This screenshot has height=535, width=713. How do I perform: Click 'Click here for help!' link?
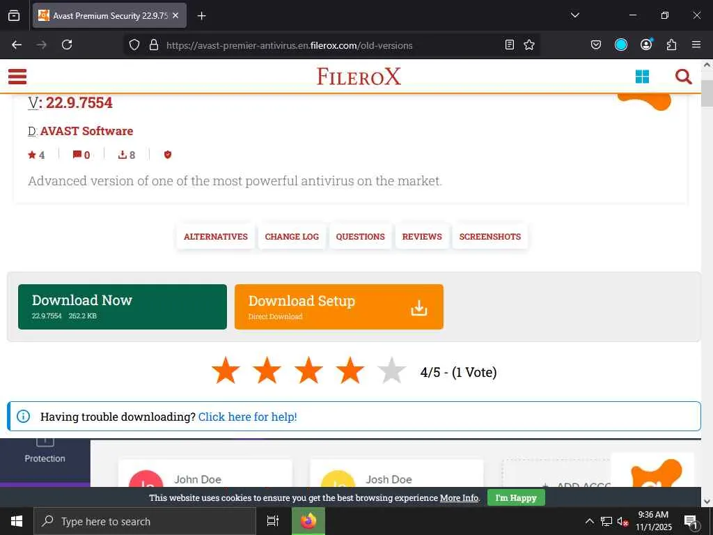point(247,417)
